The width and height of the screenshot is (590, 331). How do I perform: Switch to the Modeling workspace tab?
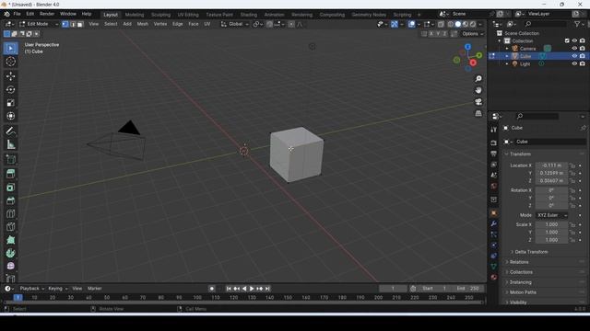click(x=135, y=15)
